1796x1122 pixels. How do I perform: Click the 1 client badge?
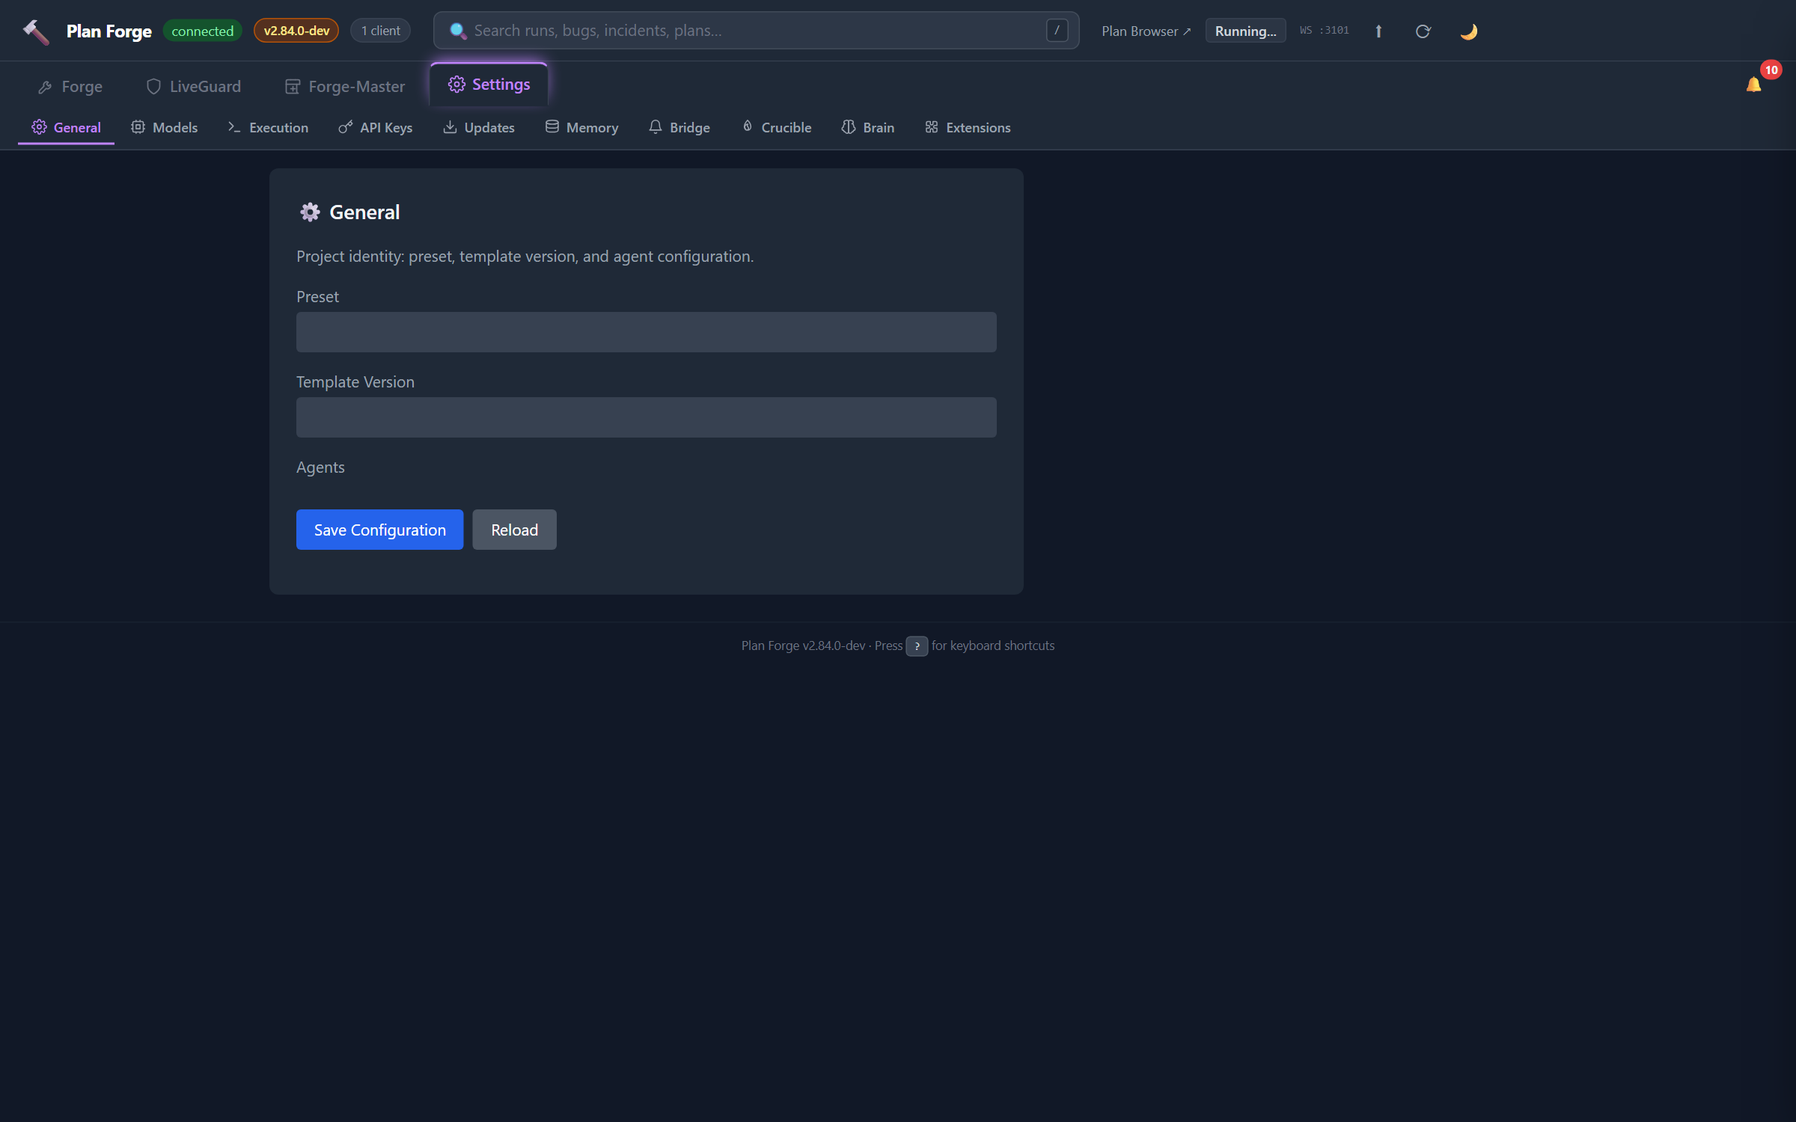[380, 31]
